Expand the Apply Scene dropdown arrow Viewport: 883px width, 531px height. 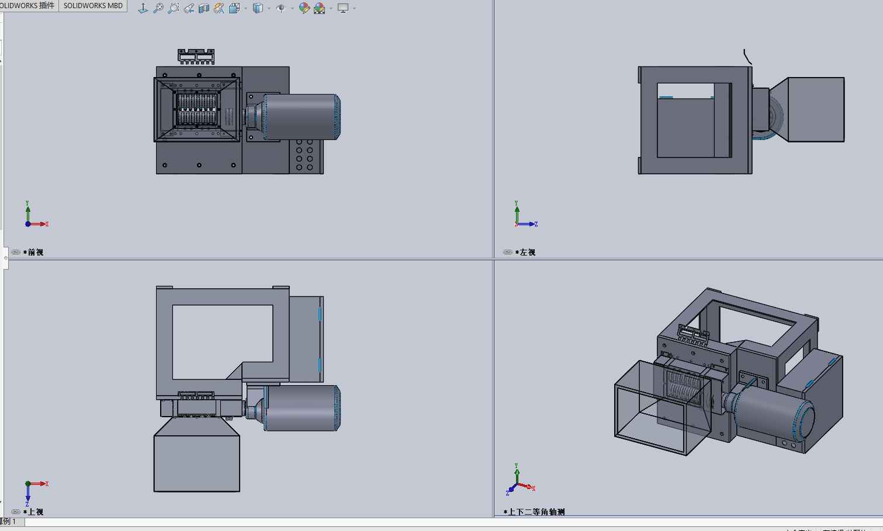tap(331, 8)
